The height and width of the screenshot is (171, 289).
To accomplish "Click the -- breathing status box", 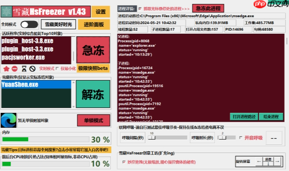I will pos(274,138).
